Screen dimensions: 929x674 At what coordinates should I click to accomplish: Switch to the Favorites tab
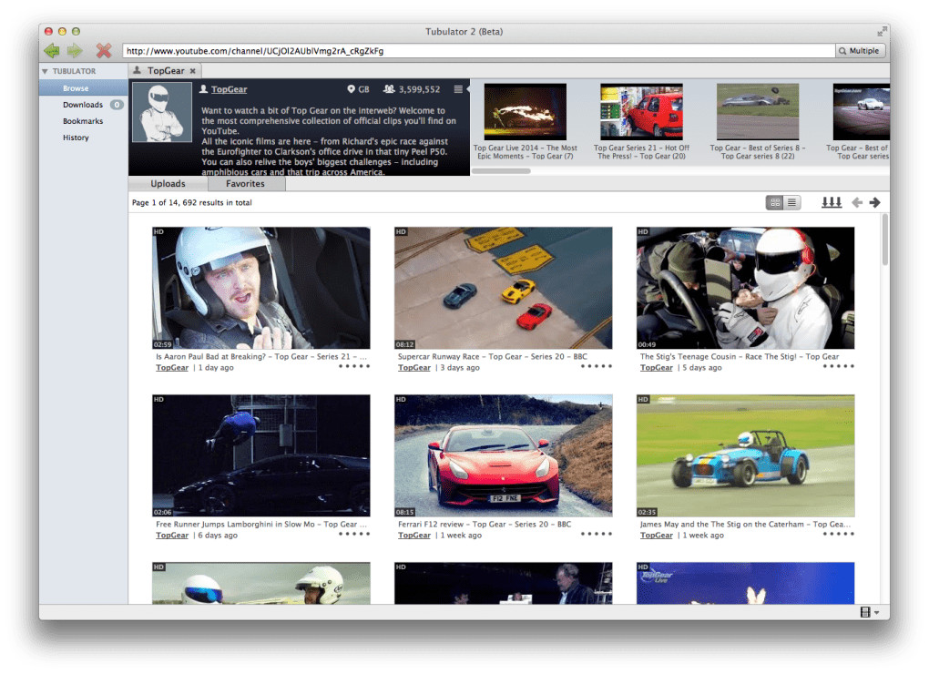(x=245, y=184)
